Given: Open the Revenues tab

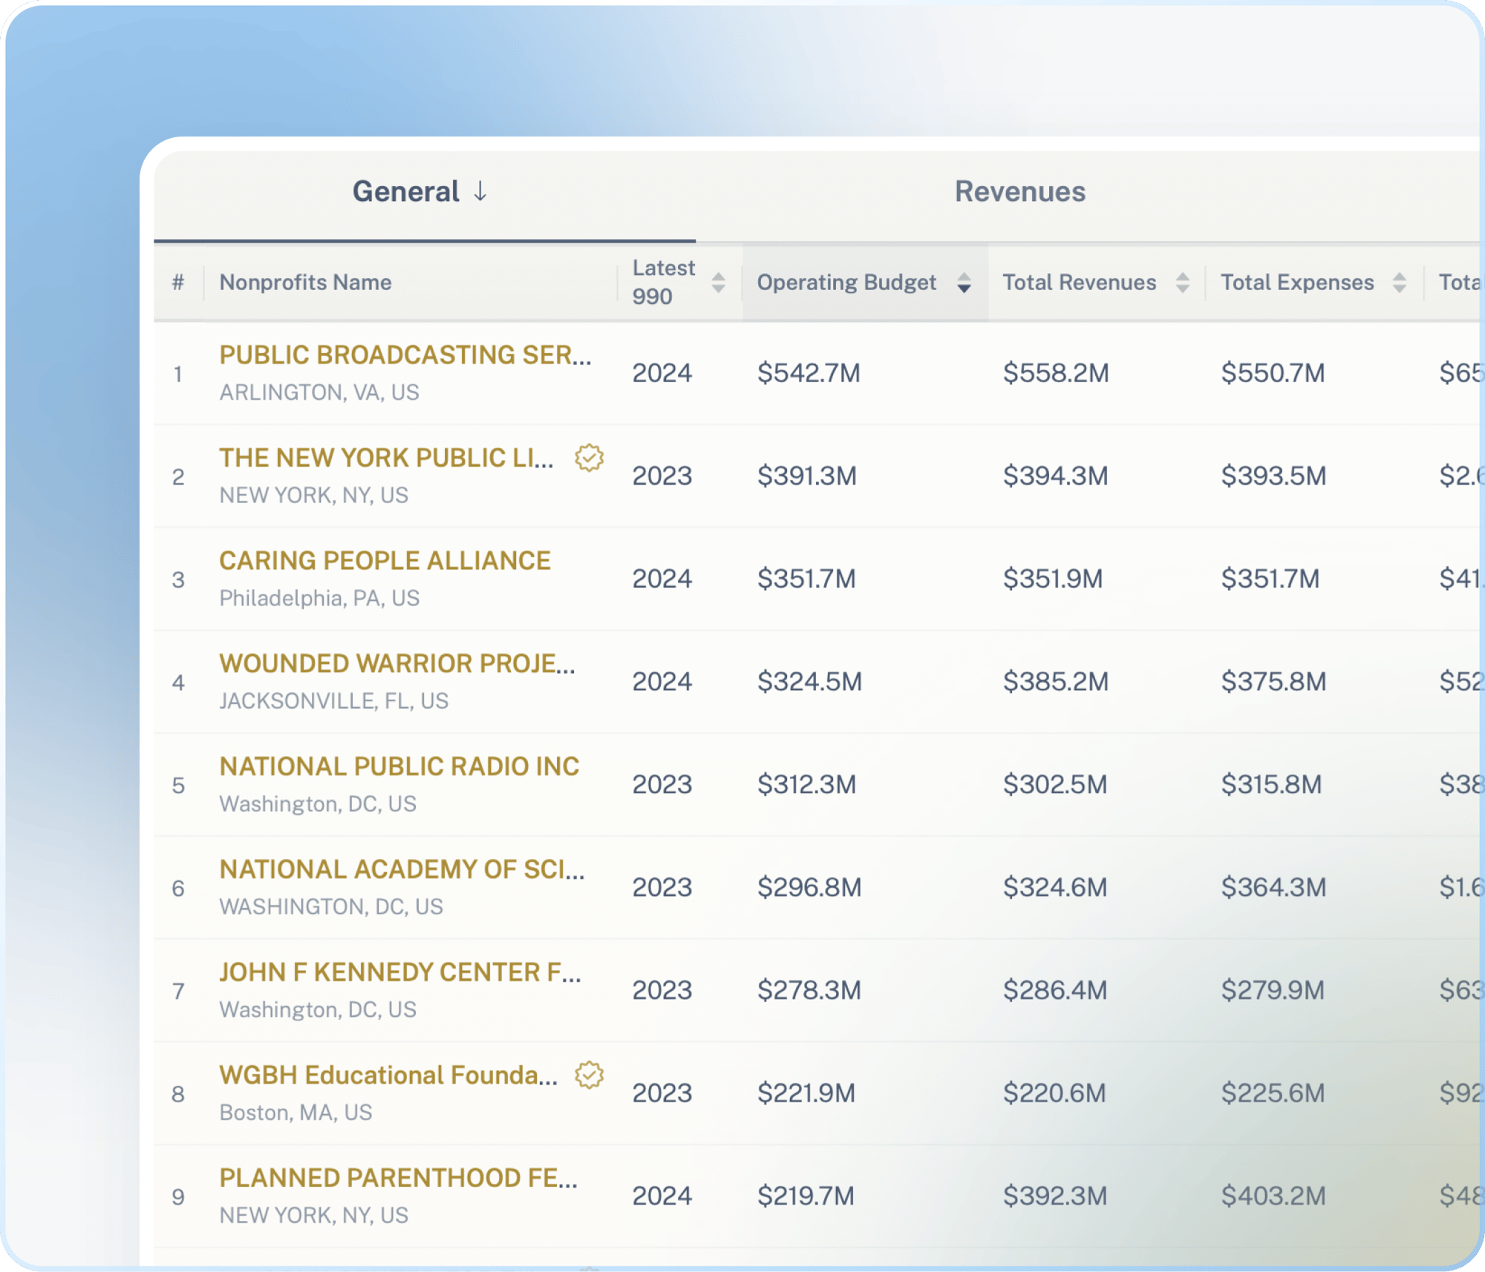Looking at the screenshot, I should 1019,191.
